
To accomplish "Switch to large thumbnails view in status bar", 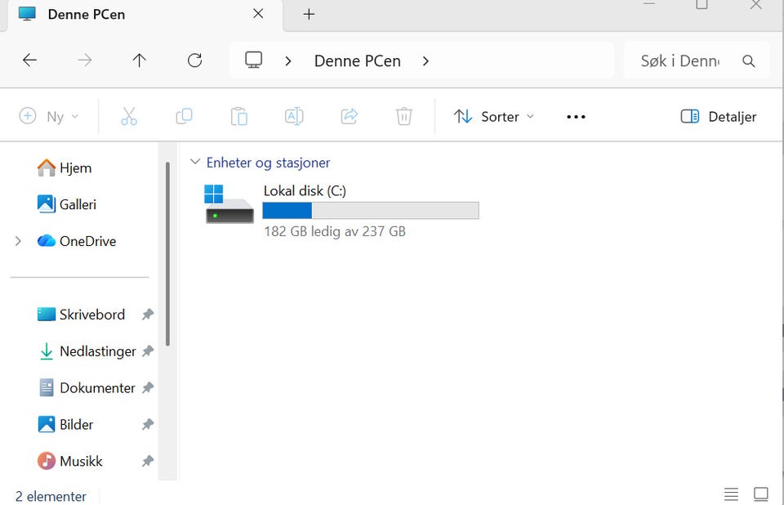I will (x=761, y=494).
